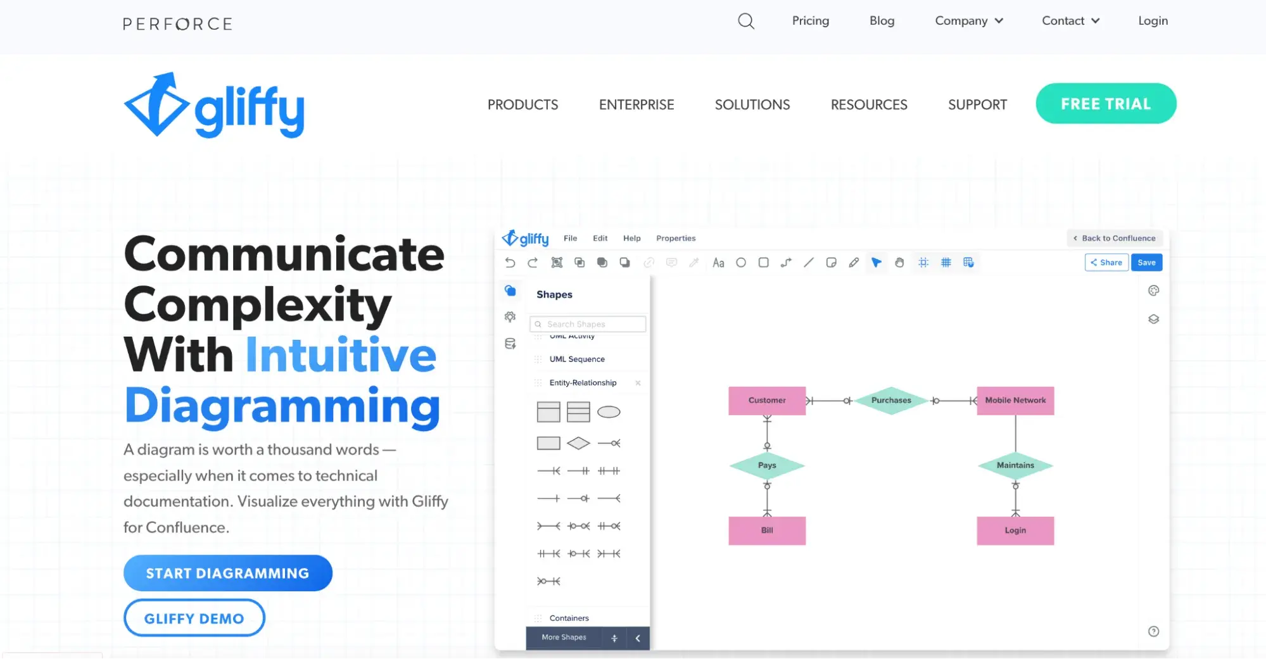The width and height of the screenshot is (1266, 659).
Task: Select the connector tool icon
Action: (x=786, y=263)
